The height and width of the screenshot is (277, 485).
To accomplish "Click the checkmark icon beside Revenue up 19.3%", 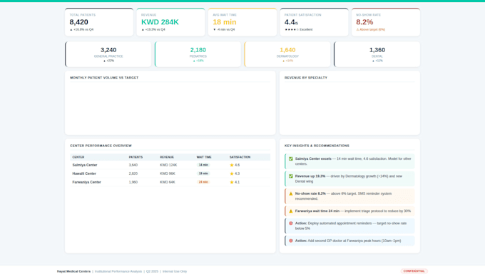I will click(291, 176).
